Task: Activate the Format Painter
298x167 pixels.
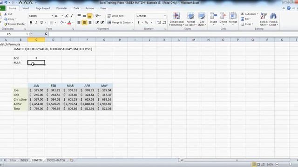Action: click(15, 24)
